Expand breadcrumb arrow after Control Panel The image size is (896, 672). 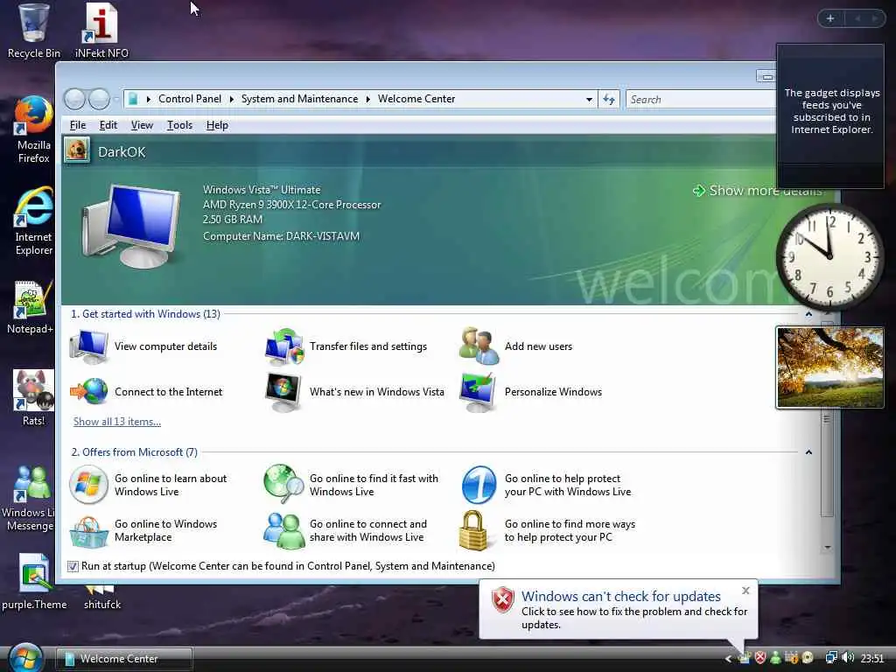click(231, 100)
